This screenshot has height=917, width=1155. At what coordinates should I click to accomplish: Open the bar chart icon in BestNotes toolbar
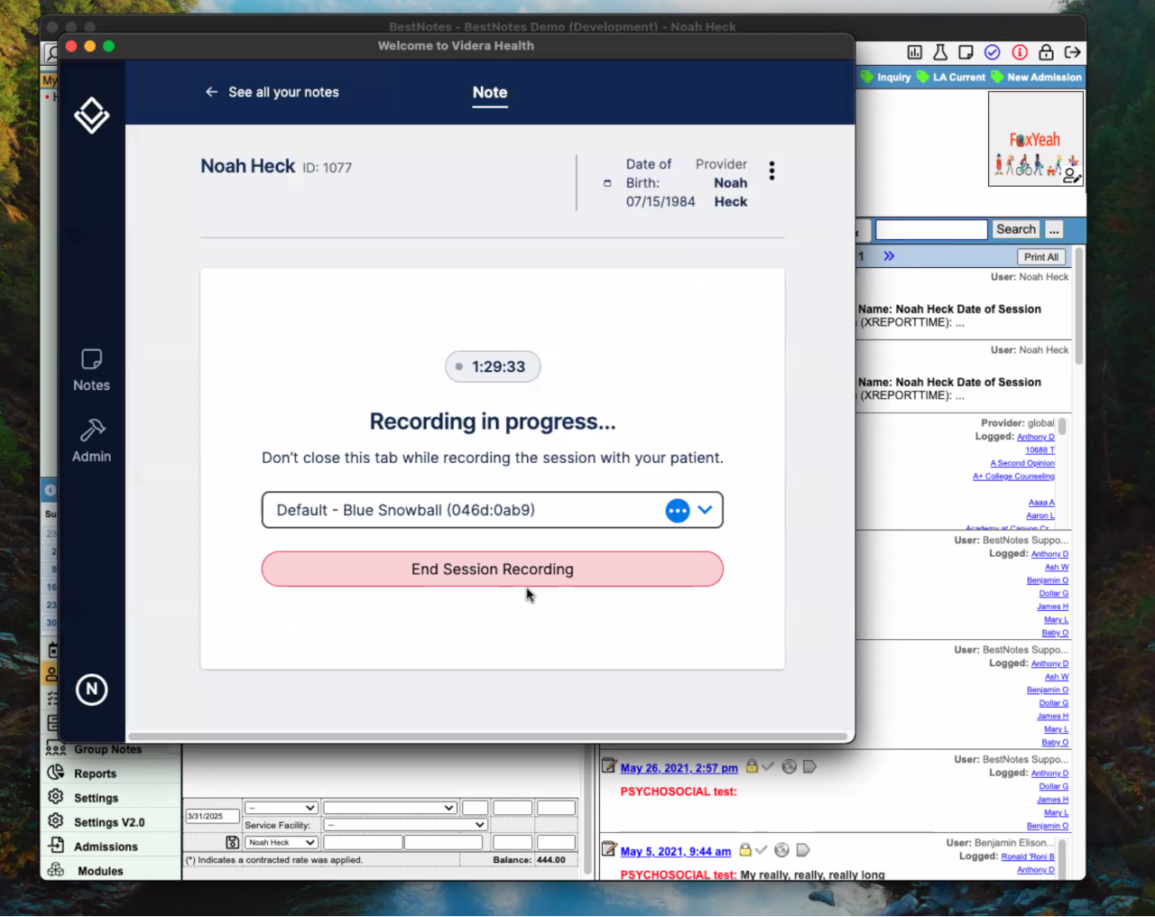click(x=914, y=52)
